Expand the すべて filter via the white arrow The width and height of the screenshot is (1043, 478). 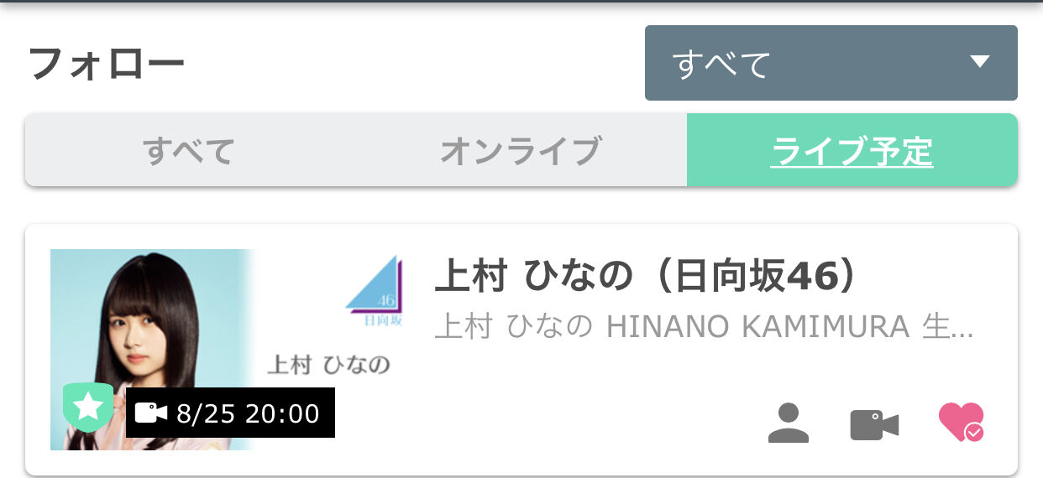click(980, 61)
